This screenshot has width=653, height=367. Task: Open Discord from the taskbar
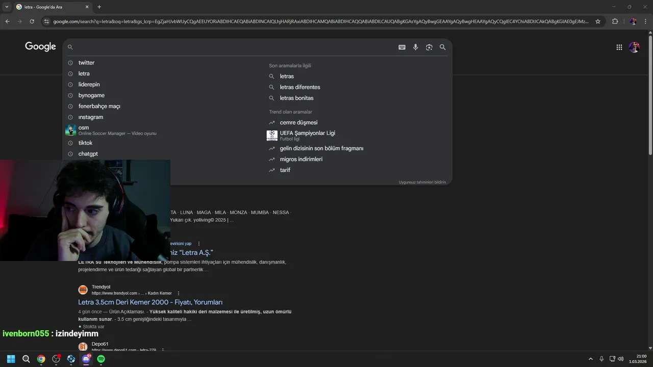(86, 359)
